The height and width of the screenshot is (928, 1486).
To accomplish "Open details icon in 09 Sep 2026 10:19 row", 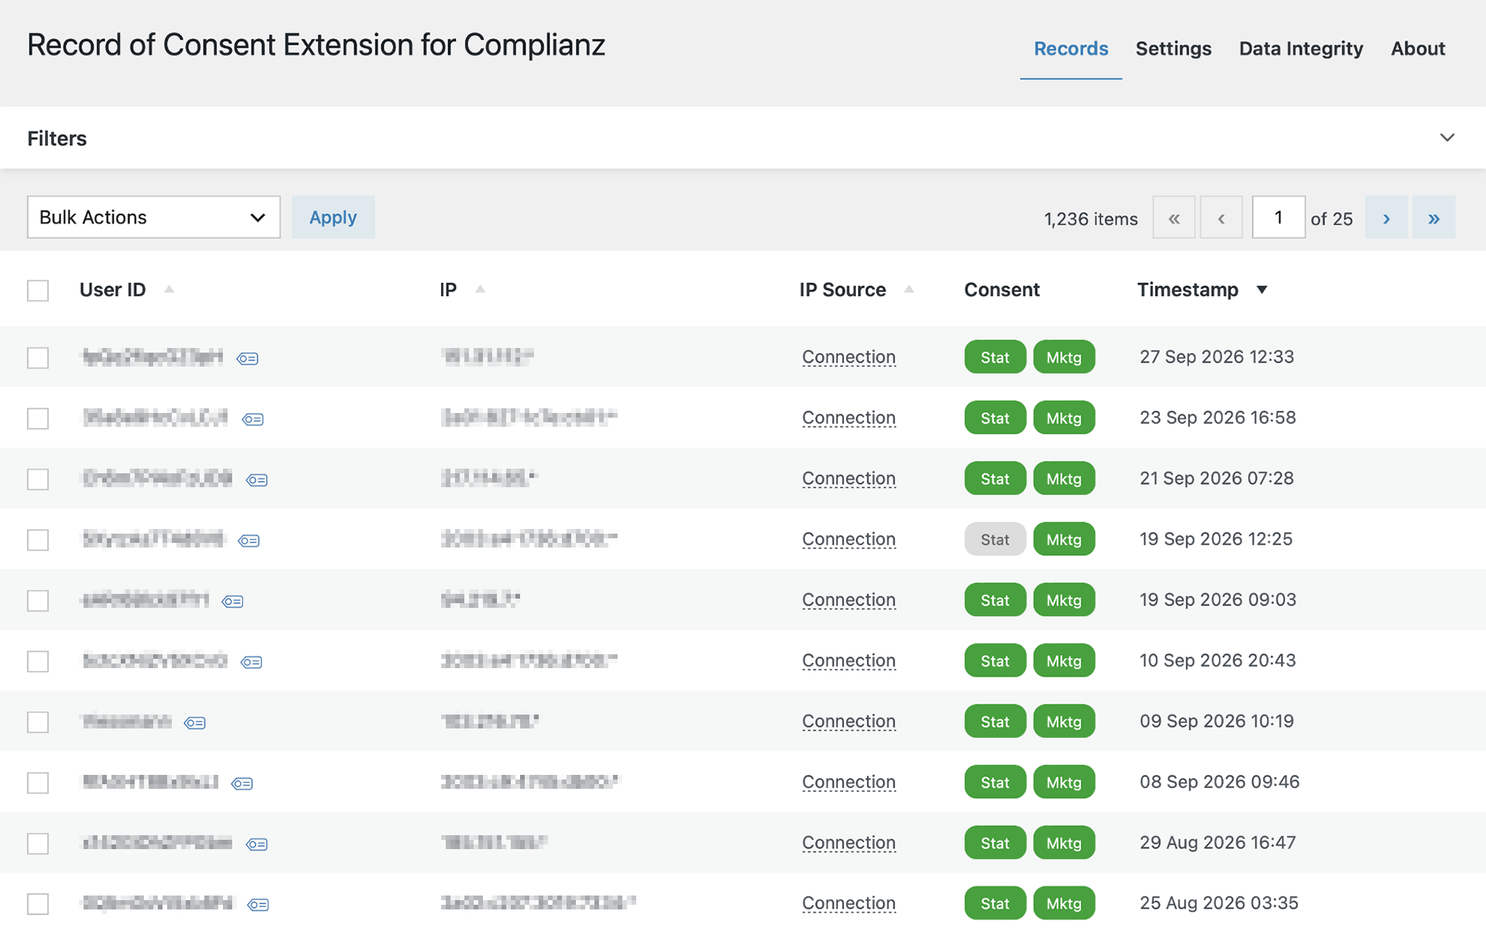I will [x=195, y=723].
